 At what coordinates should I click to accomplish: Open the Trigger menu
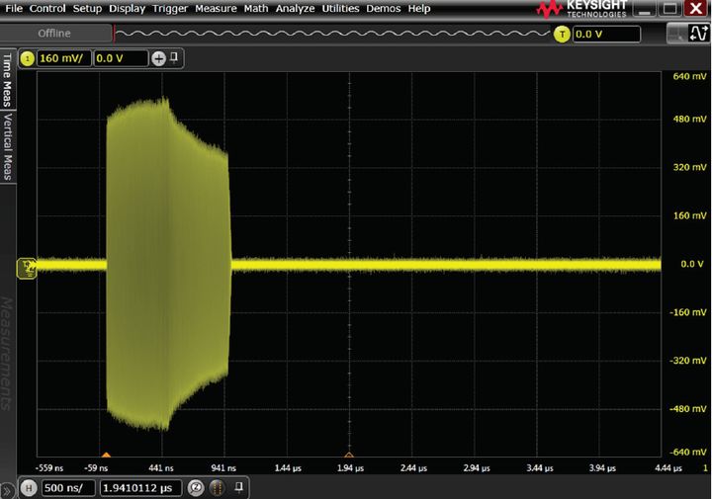(x=170, y=8)
